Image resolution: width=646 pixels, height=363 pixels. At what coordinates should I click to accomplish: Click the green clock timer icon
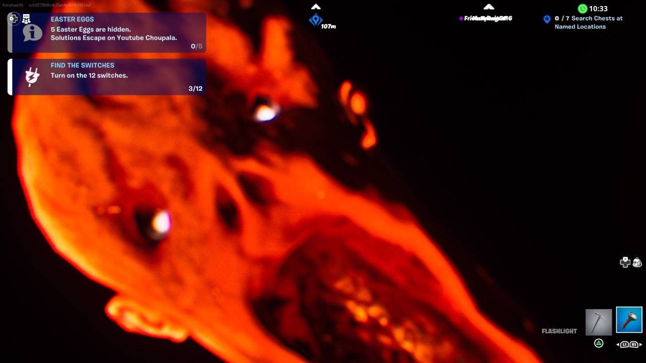point(582,9)
